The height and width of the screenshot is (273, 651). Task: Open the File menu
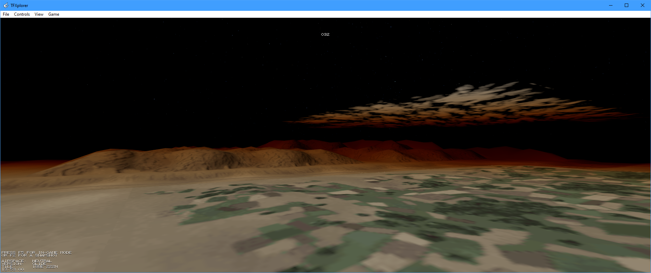pyautogui.click(x=6, y=14)
